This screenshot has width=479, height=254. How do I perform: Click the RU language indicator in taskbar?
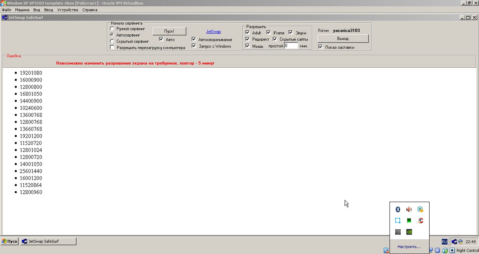(444, 242)
